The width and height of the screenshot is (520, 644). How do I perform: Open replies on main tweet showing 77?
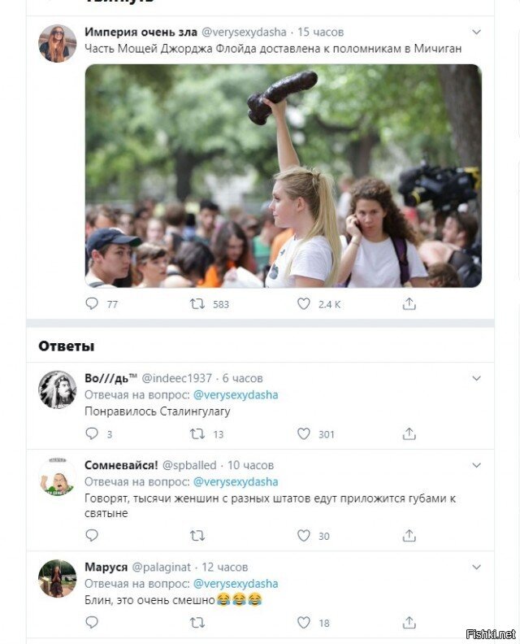92,304
